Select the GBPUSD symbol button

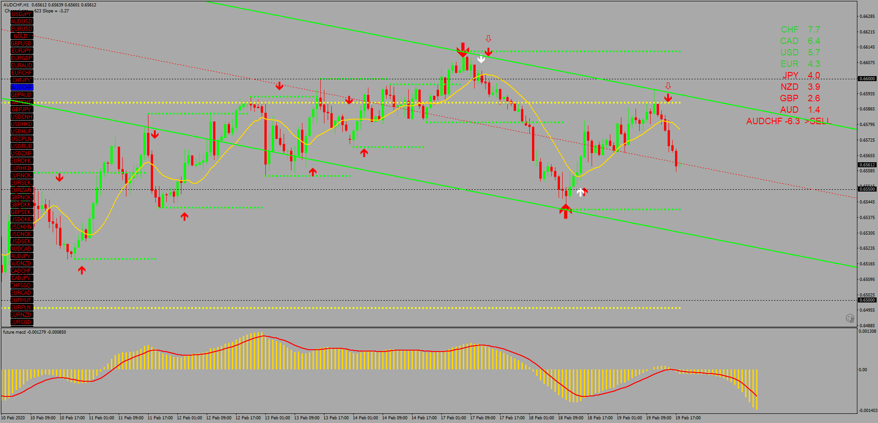[22, 44]
